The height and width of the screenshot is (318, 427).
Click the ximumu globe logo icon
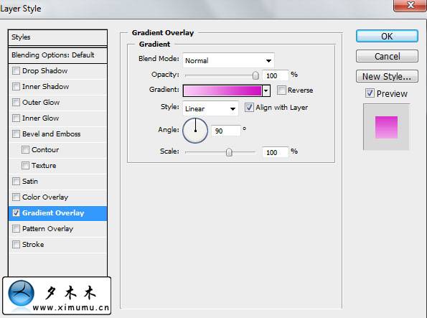pyautogui.click(x=22, y=293)
